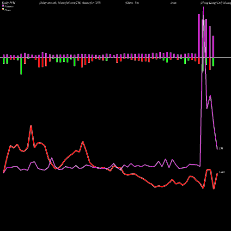
Task: Click the red-green Price legend swatch
Action: pyautogui.click(x=3, y=10)
